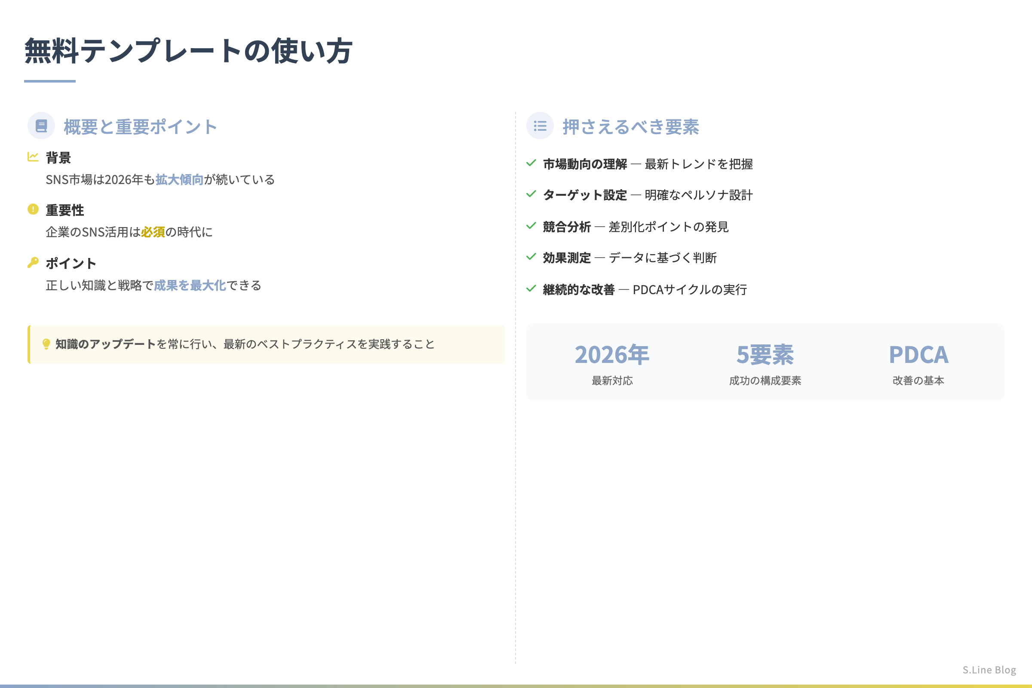This screenshot has height=688, width=1032.
Task: Click the chart-line icon next to 背景
Action: click(33, 157)
